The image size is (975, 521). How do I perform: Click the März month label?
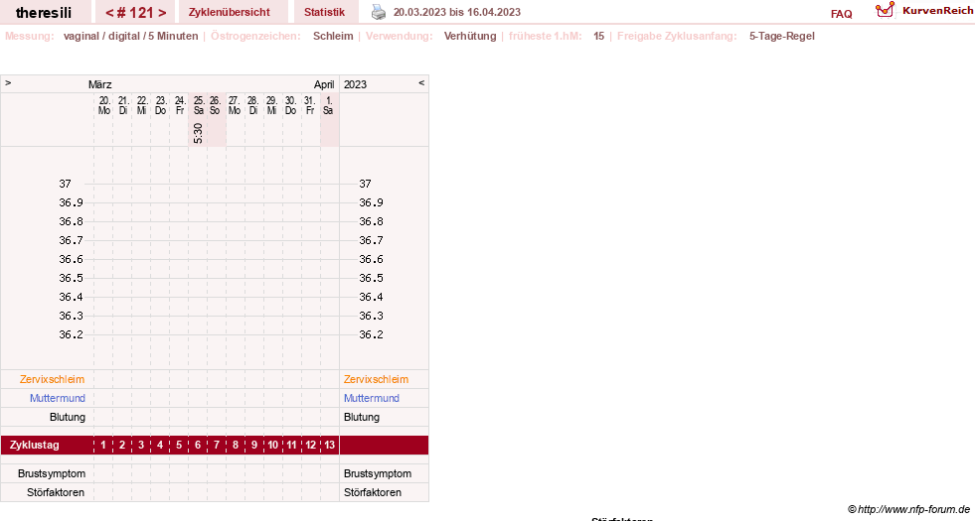pos(100,84)
